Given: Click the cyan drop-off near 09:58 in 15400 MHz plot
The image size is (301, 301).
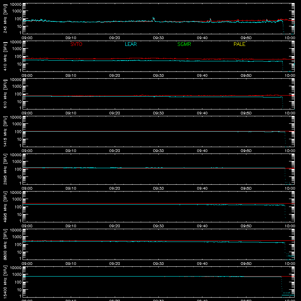Looking at the screenshot, I should [x=281, y=286].
